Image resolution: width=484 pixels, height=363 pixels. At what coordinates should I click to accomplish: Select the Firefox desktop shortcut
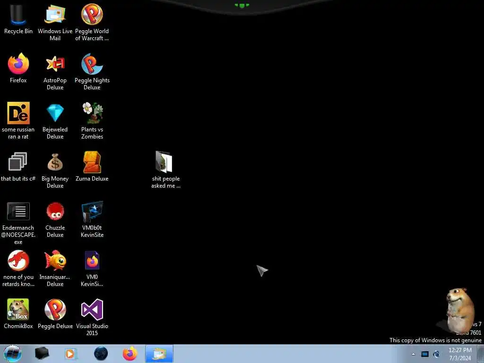[x=18, y=68]
